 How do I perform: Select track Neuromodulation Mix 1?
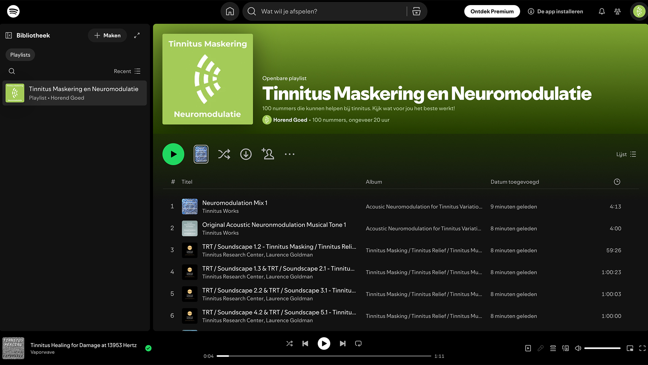[401, 206]
